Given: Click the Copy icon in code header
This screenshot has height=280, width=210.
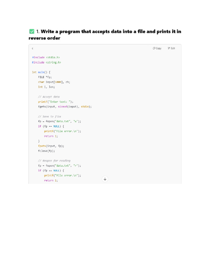Looking at the screenshot, I should [154, 48].
